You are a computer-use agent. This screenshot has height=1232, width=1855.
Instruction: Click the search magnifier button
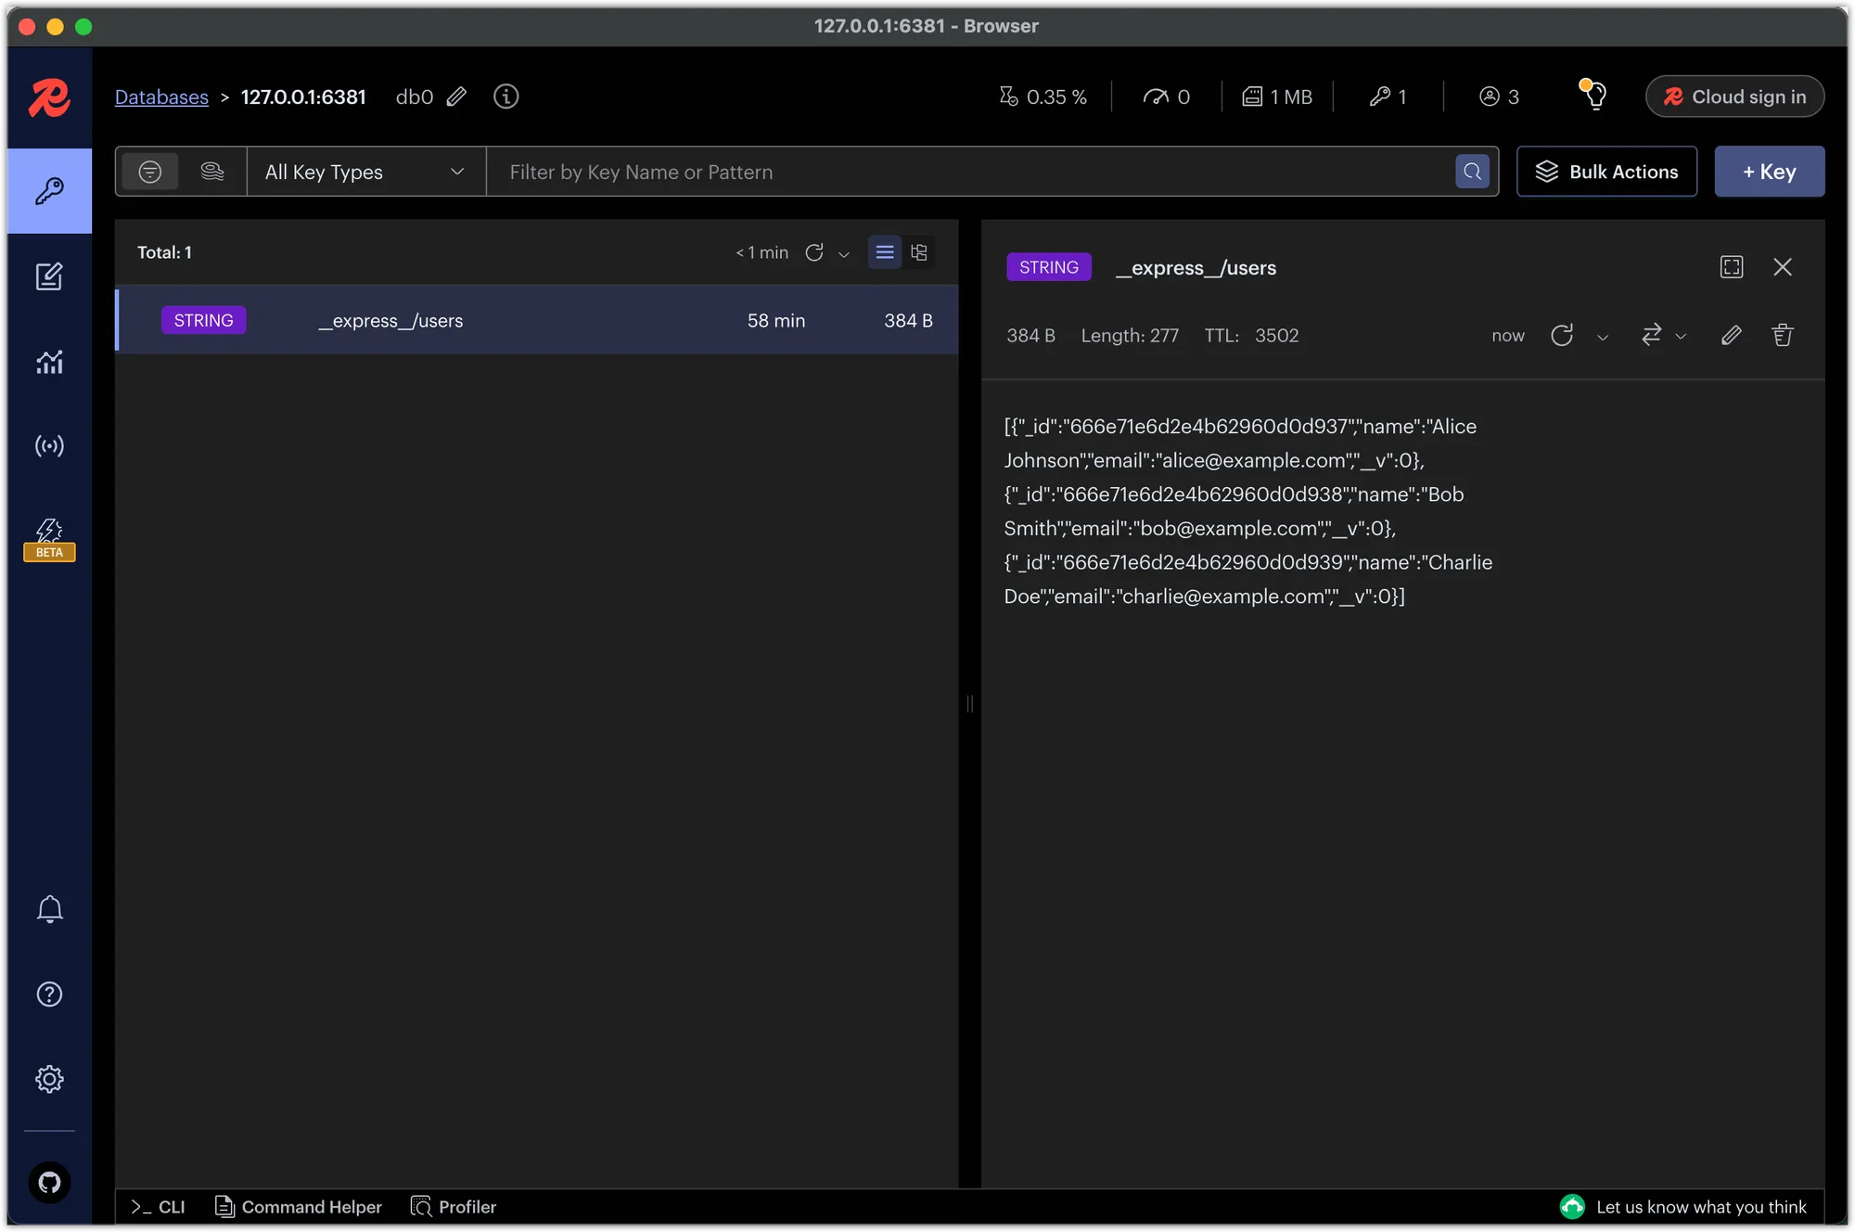(1472, 172)
